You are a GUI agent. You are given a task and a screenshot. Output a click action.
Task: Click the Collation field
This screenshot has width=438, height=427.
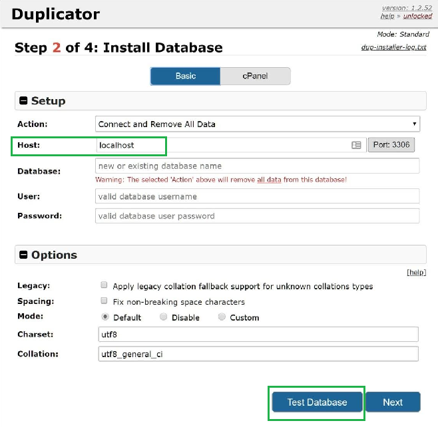click(x=258, y=354)
